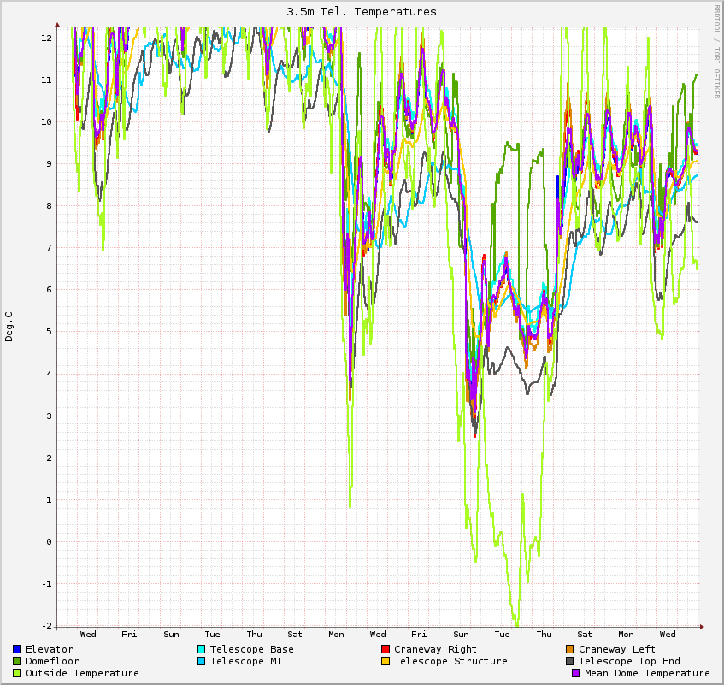The image size is (724, 685).
Task: Click the yellow Telescope Structure legend swatch
Action: pyautogui.click(x=386, y=661)
